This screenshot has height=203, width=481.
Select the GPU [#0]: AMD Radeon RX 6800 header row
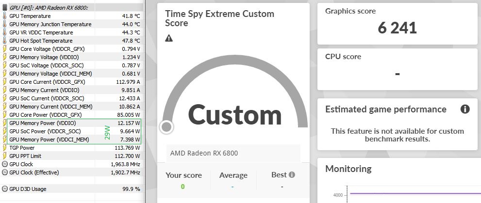tap(71, 8)
